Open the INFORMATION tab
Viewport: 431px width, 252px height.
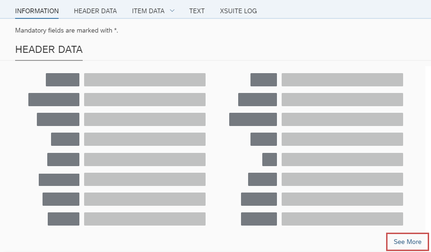[37, 11]
